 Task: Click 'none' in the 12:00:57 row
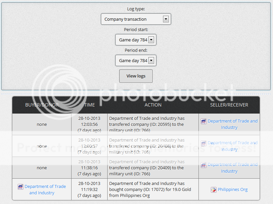pos(42,146)
